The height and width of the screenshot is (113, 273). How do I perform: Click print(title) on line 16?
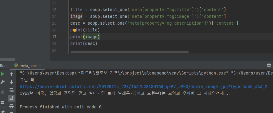pyautogui.click(x=85, y=30)
